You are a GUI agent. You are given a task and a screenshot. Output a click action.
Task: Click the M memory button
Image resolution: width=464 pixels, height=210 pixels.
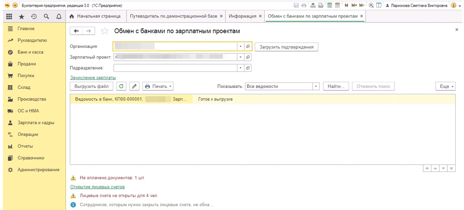[346, 5]
